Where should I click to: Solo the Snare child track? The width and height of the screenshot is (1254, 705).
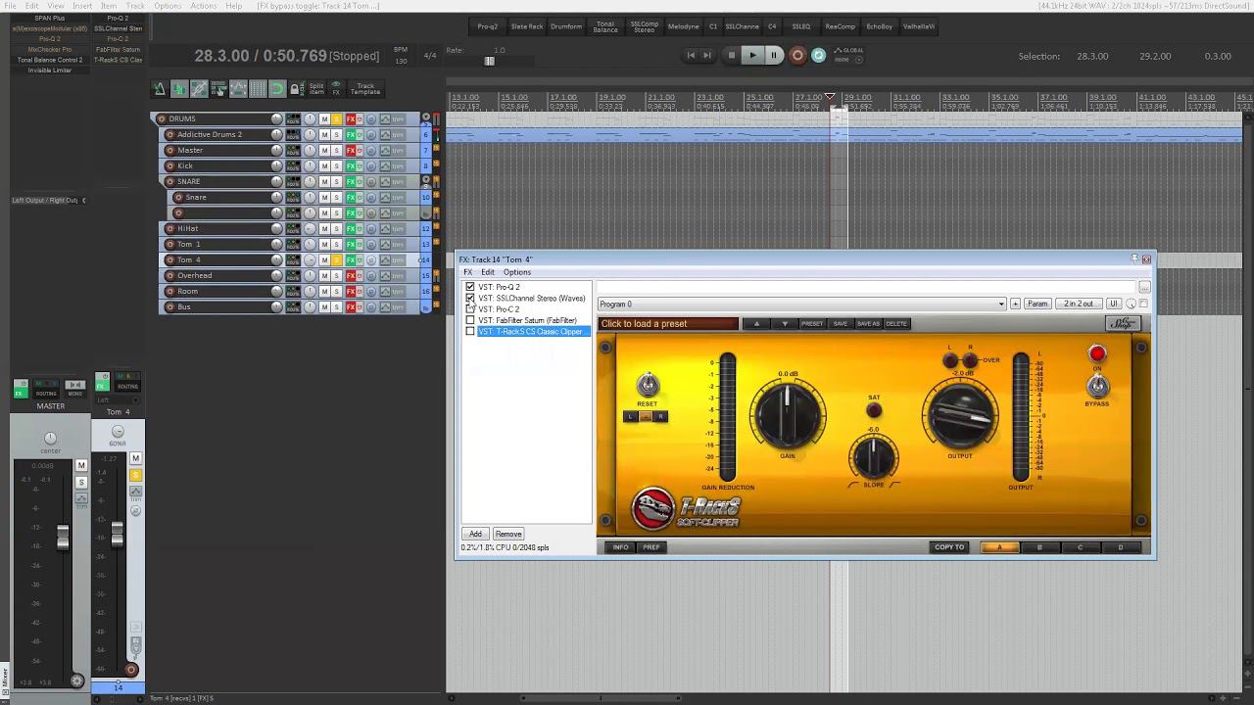(x=336, y=197)
